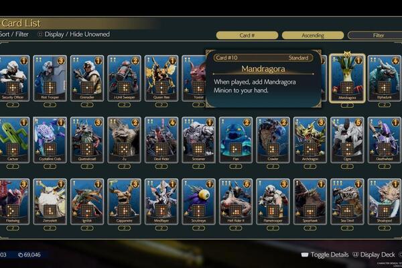This screenshot has height=268, width=402.
Task: Toggle Details view at bottom
Action: (x=325, y=255)
